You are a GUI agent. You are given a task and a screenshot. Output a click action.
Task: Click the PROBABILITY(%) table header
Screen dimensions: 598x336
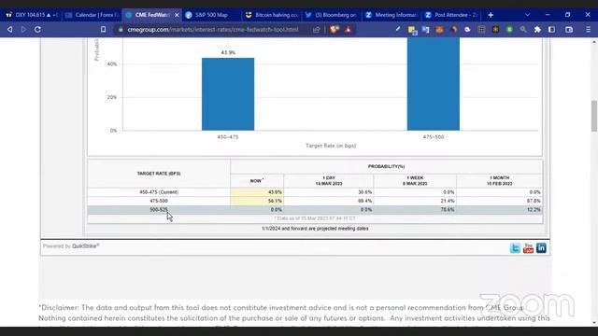pos(386,166)
